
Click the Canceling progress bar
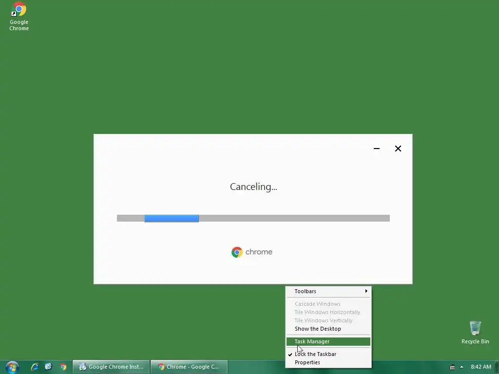(253, 218)
